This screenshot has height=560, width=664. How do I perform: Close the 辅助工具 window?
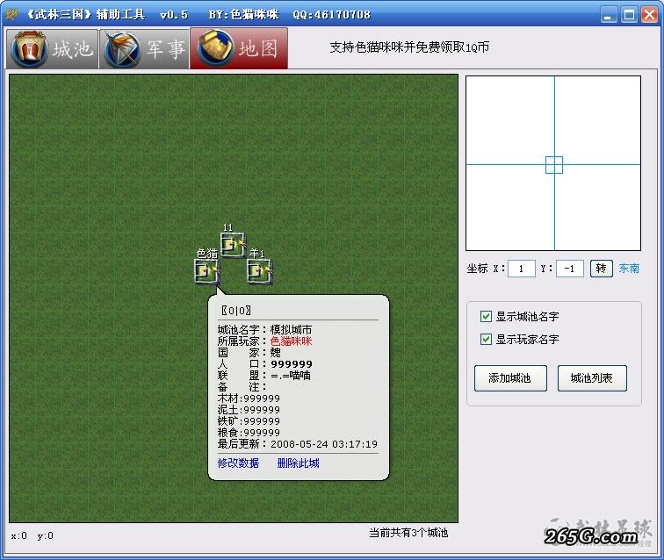click(649, 15)
